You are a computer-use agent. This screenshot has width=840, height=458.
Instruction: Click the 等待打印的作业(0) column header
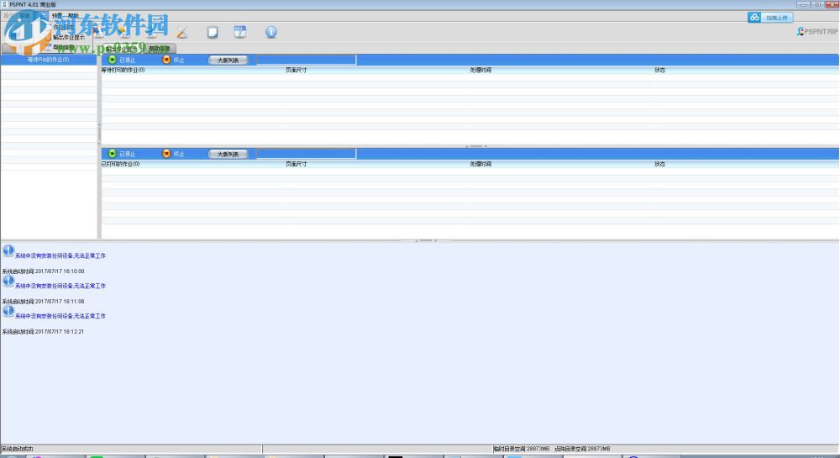point(123,71)
